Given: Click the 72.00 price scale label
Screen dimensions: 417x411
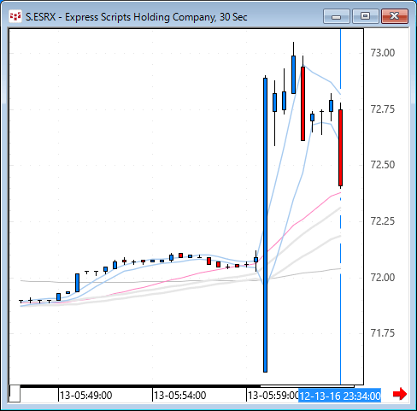Looking at the screenshot, I should point(382,277).
